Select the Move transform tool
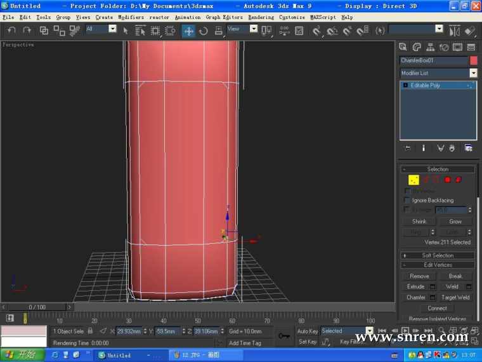 coord(189,30)
